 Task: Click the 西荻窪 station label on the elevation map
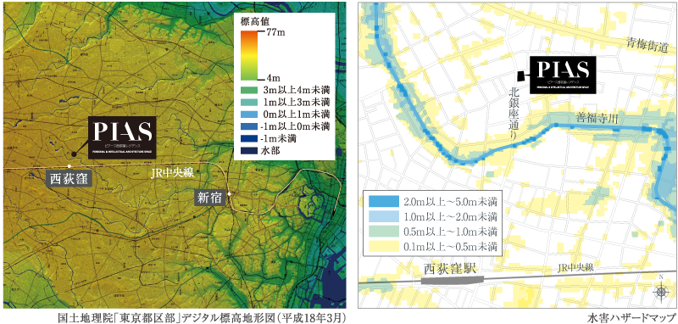69,178
